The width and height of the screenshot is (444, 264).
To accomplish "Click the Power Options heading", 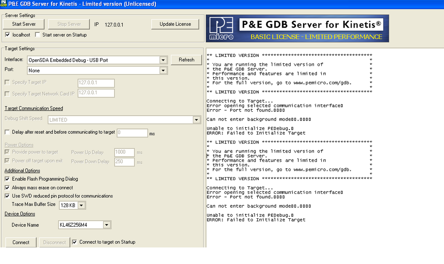I will click(19, 145).
